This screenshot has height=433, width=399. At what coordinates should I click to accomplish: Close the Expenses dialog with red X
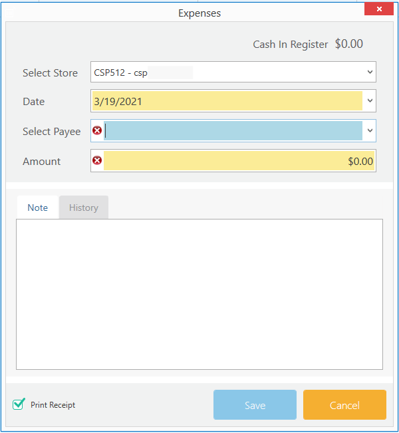coord(379,9)
